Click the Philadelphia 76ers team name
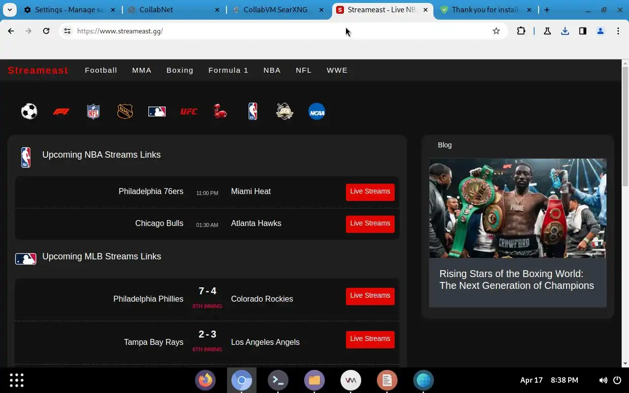The height and width of the screenshot is (393, 629). pos(151,191)
